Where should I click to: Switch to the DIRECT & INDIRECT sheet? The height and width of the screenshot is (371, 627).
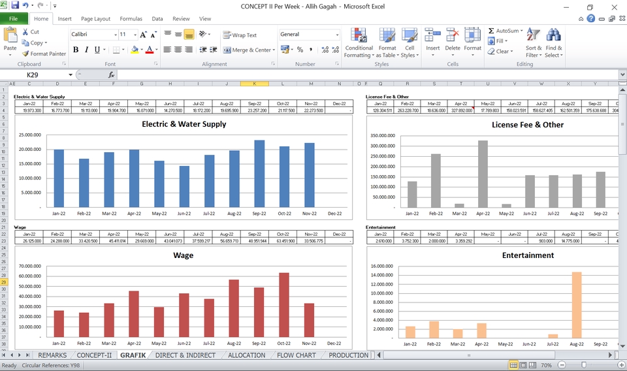[185, 355]
